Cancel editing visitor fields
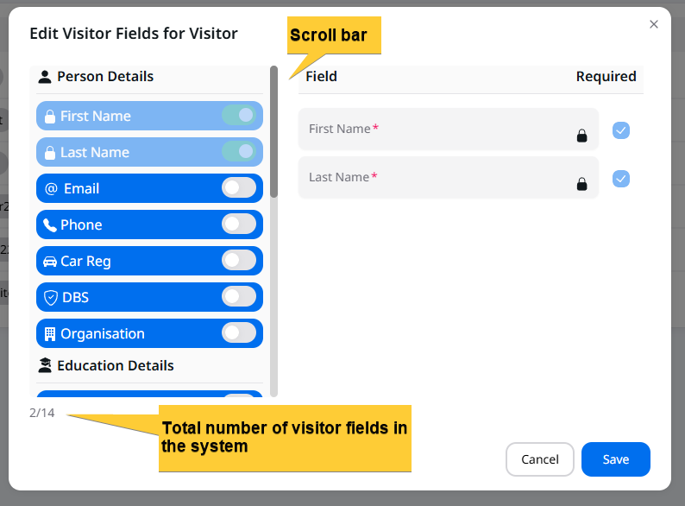The width and height of the screenshot is (685, 506). 539,459
